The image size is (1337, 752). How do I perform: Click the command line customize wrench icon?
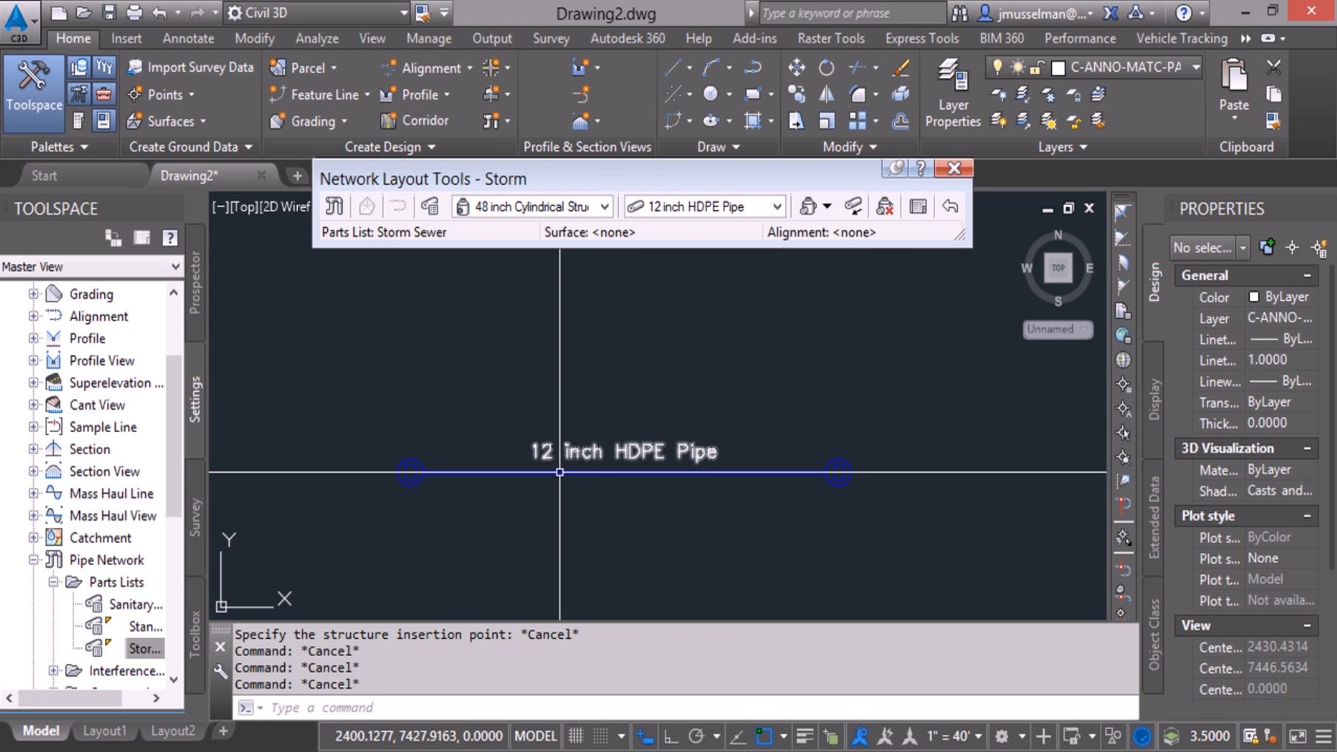pos(221,671)
